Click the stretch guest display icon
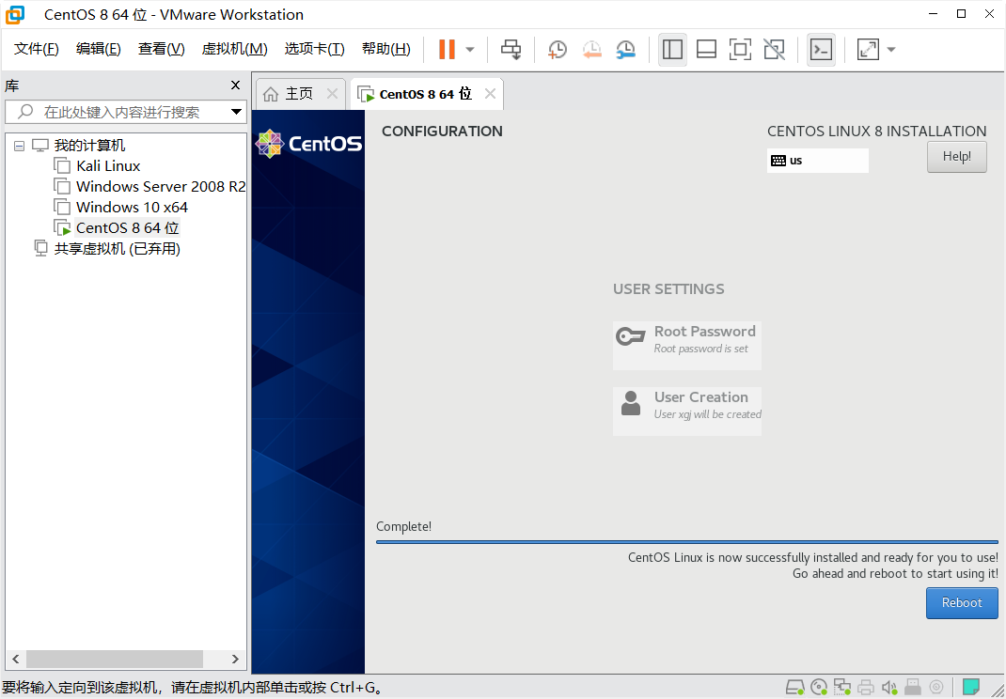This screenshot has width=1006, height=699. [x=868, y=50]
